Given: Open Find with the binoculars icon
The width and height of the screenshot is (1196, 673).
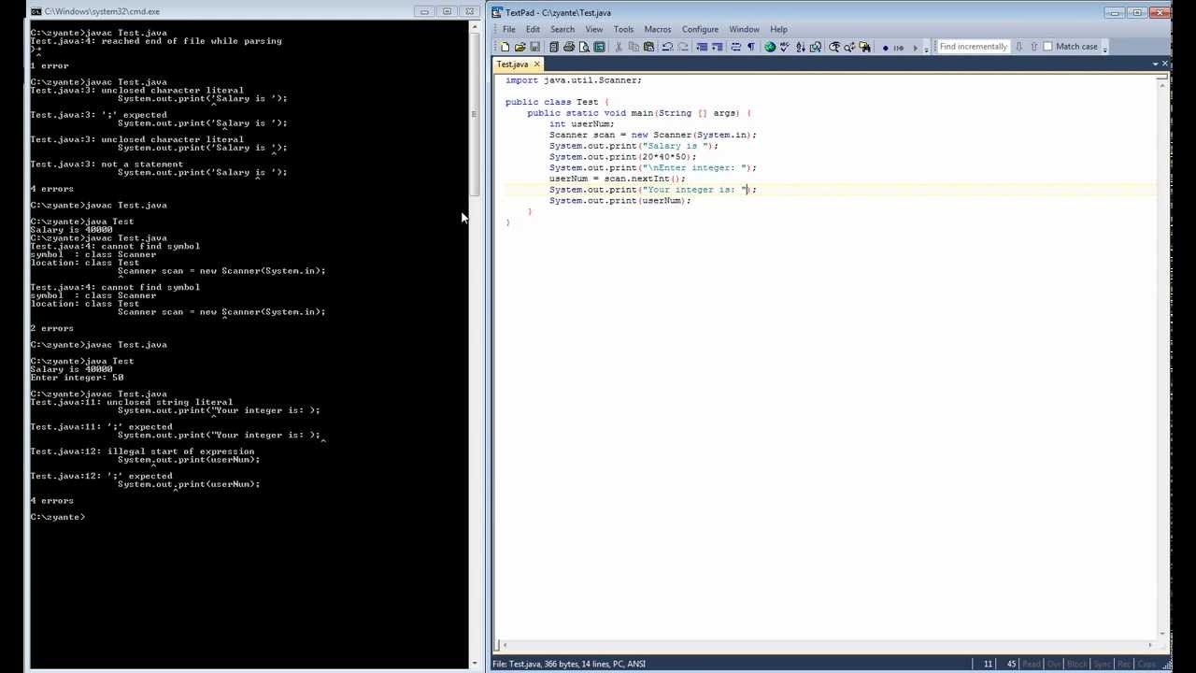Looking at the screenshot, I should tap(834, 47).
